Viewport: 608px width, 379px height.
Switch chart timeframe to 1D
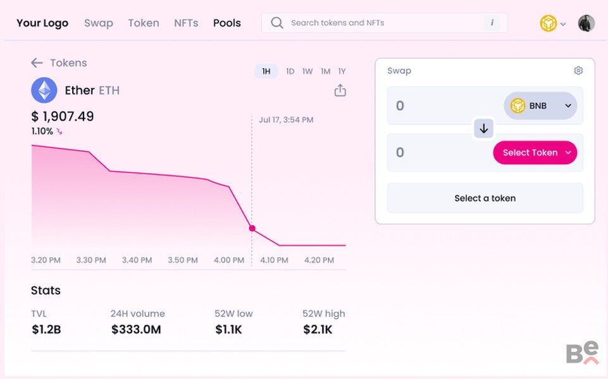(x=290, y=71)
